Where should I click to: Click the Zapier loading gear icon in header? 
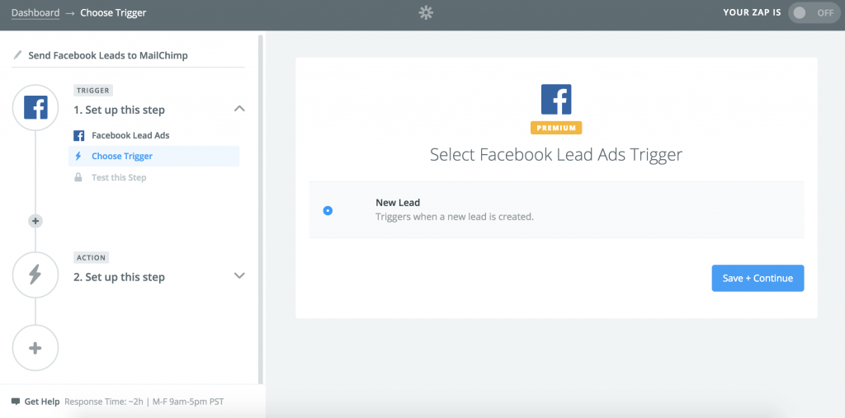426,13
